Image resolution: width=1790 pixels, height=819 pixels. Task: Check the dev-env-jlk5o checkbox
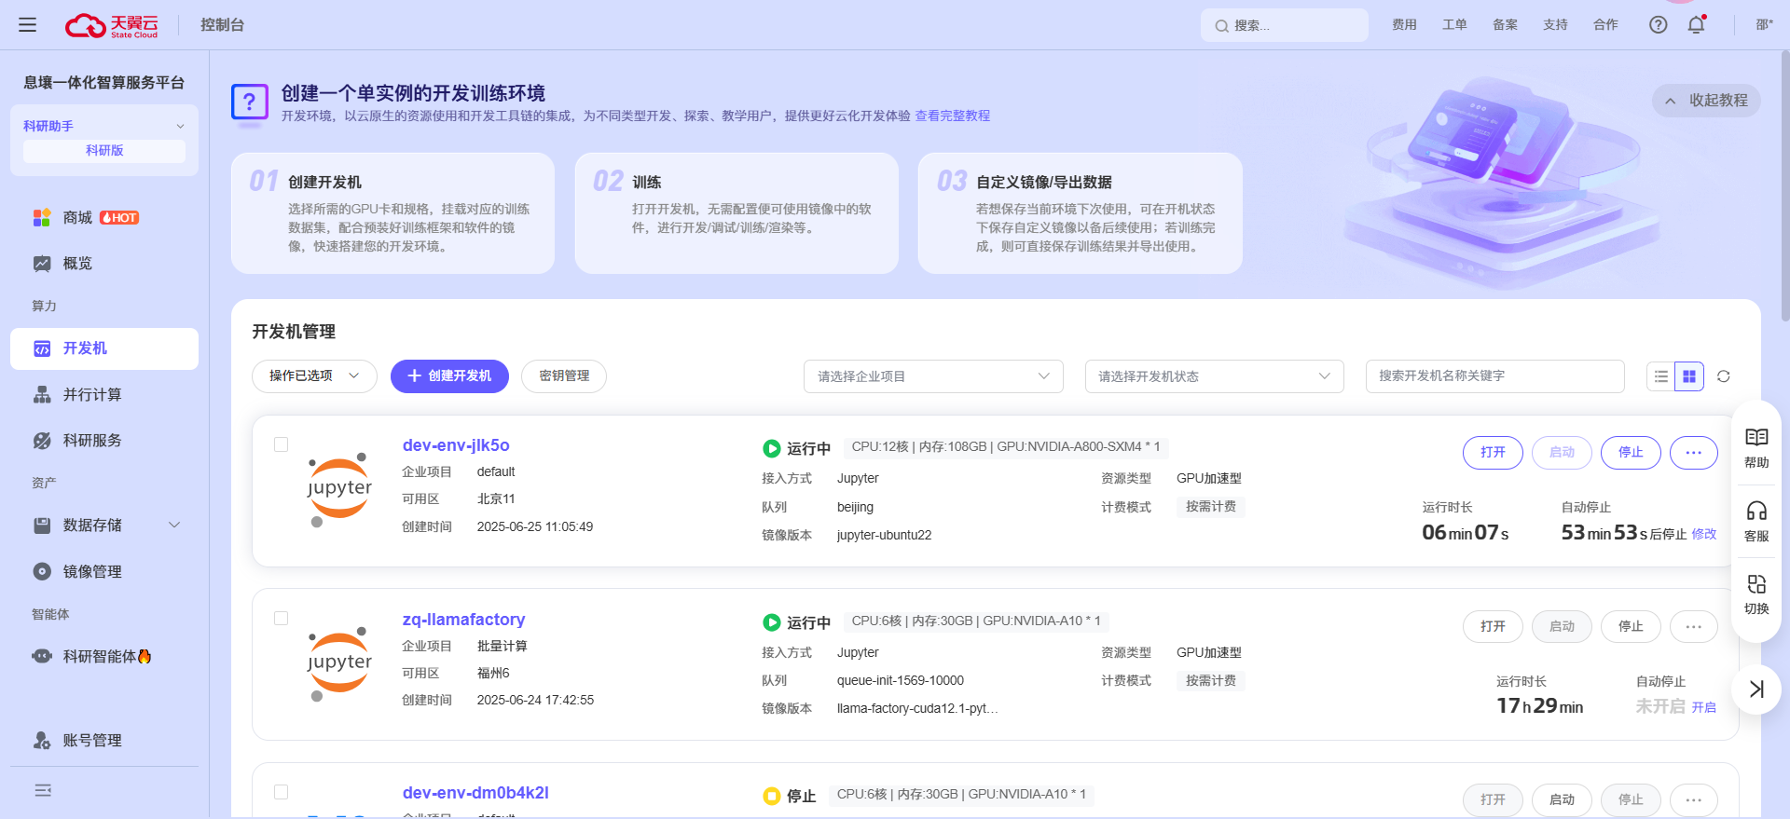click(x=281, y=444)
